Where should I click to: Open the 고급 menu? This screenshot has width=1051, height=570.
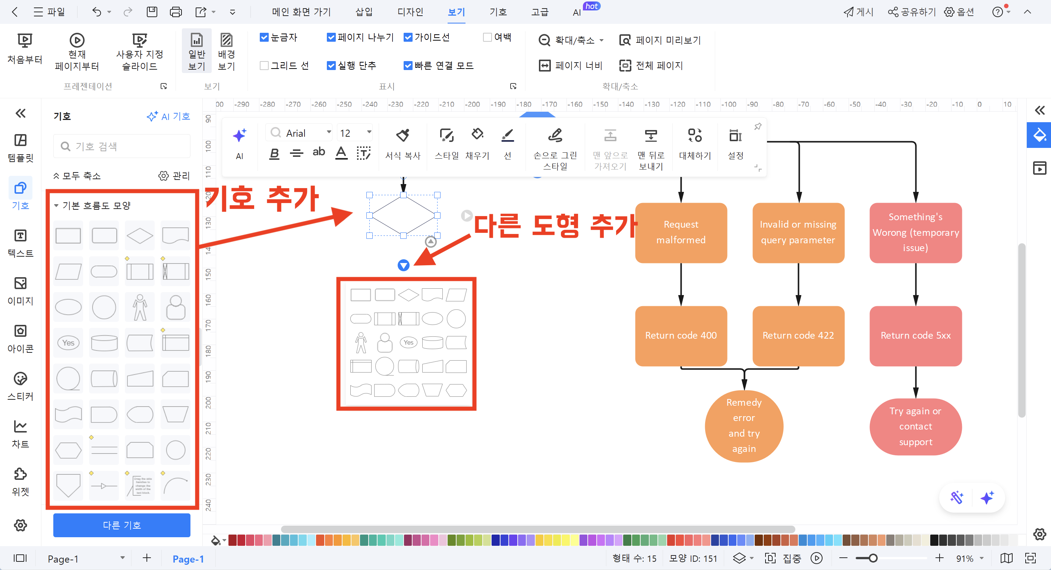pos(539,12)
